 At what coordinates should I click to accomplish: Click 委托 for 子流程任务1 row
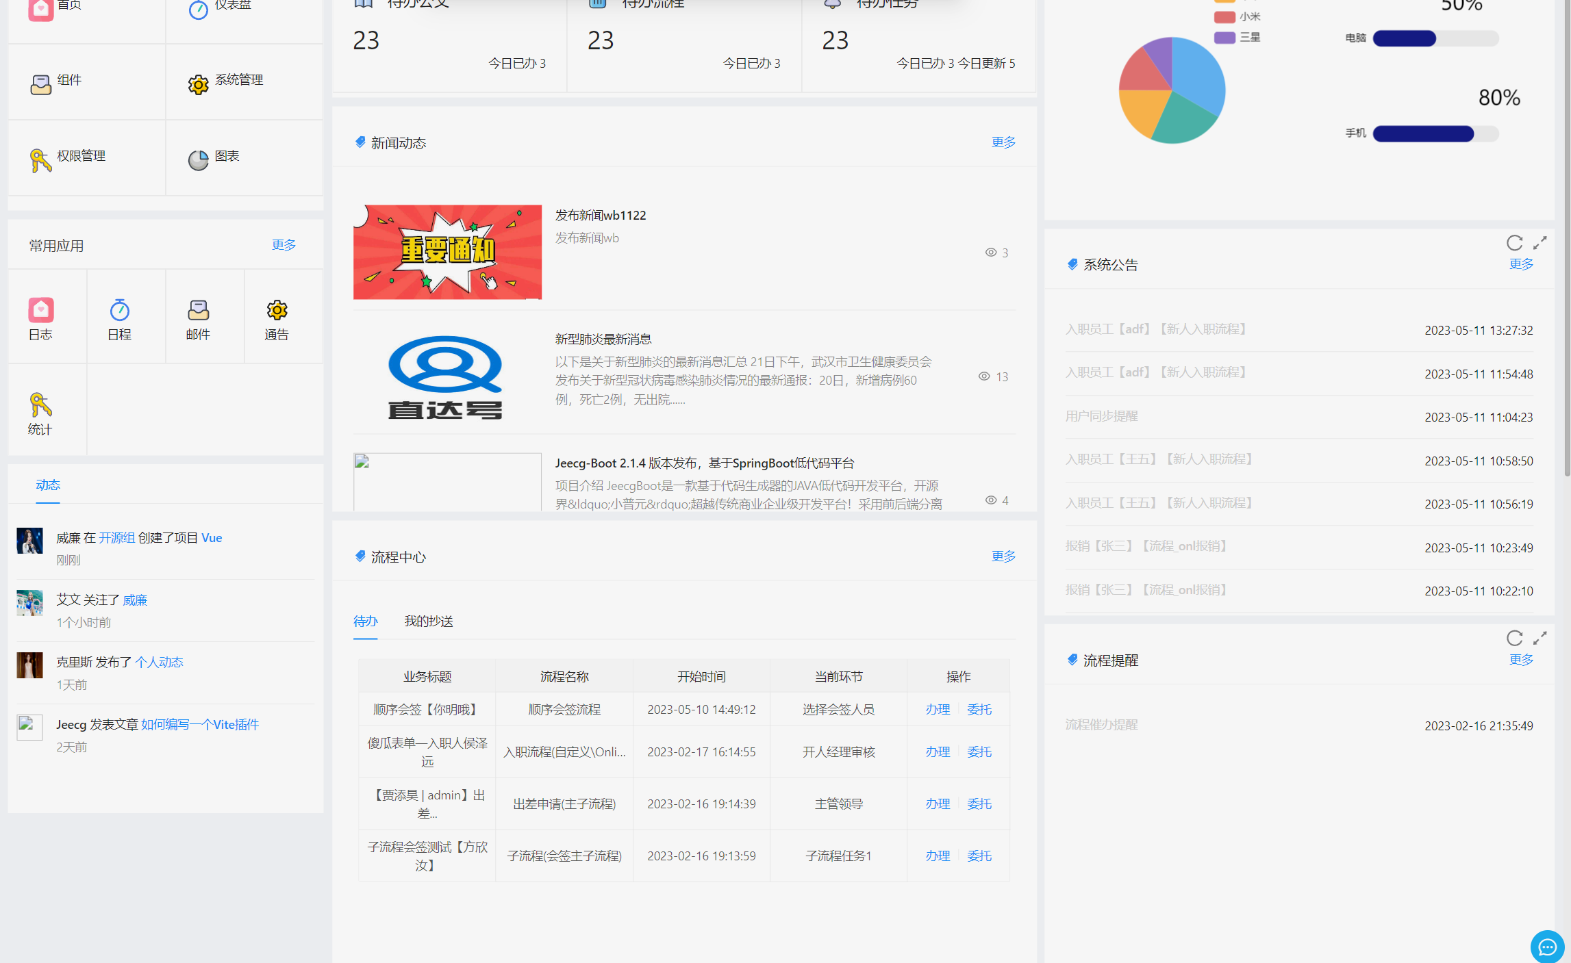tap(979, 856)
